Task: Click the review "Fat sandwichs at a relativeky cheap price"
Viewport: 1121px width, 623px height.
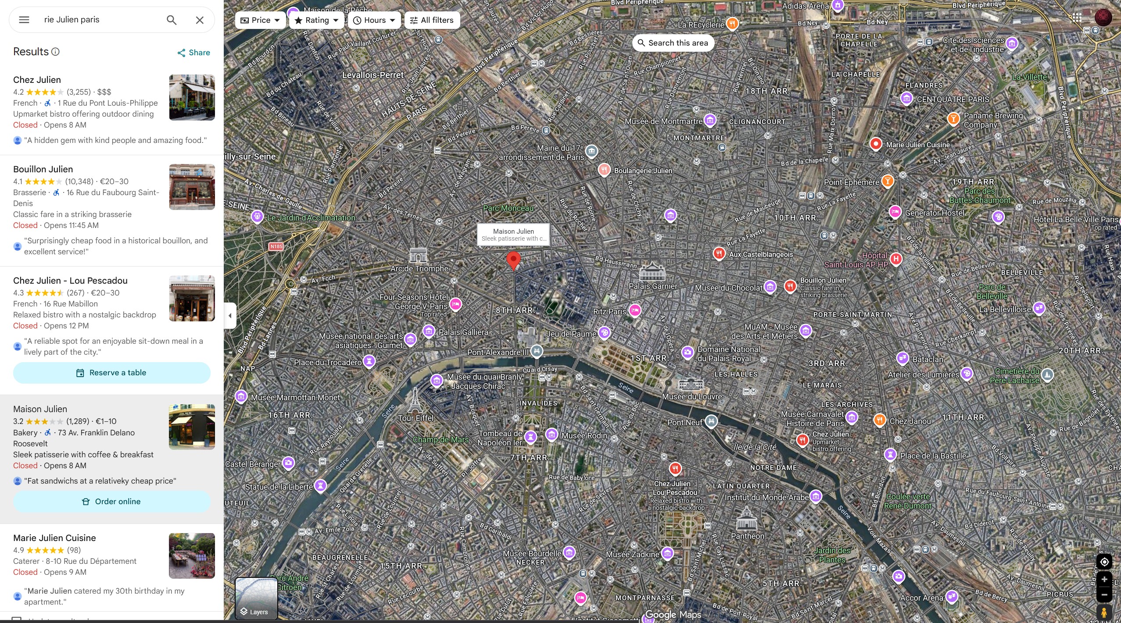Action: click(x=100, y=481)
